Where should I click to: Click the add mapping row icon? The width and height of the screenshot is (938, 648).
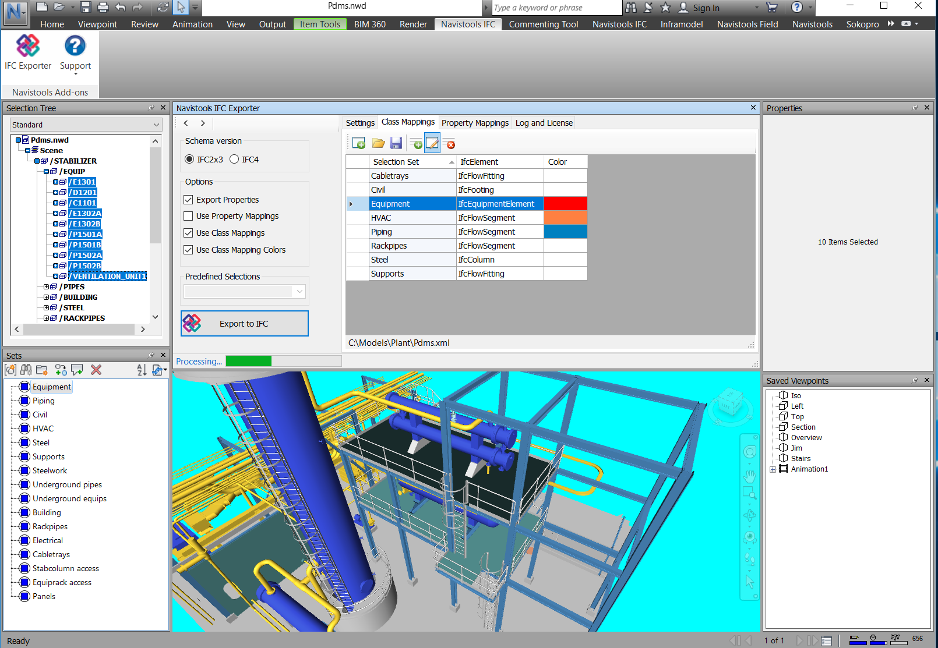pyautogui.click(x=416, y=143)
